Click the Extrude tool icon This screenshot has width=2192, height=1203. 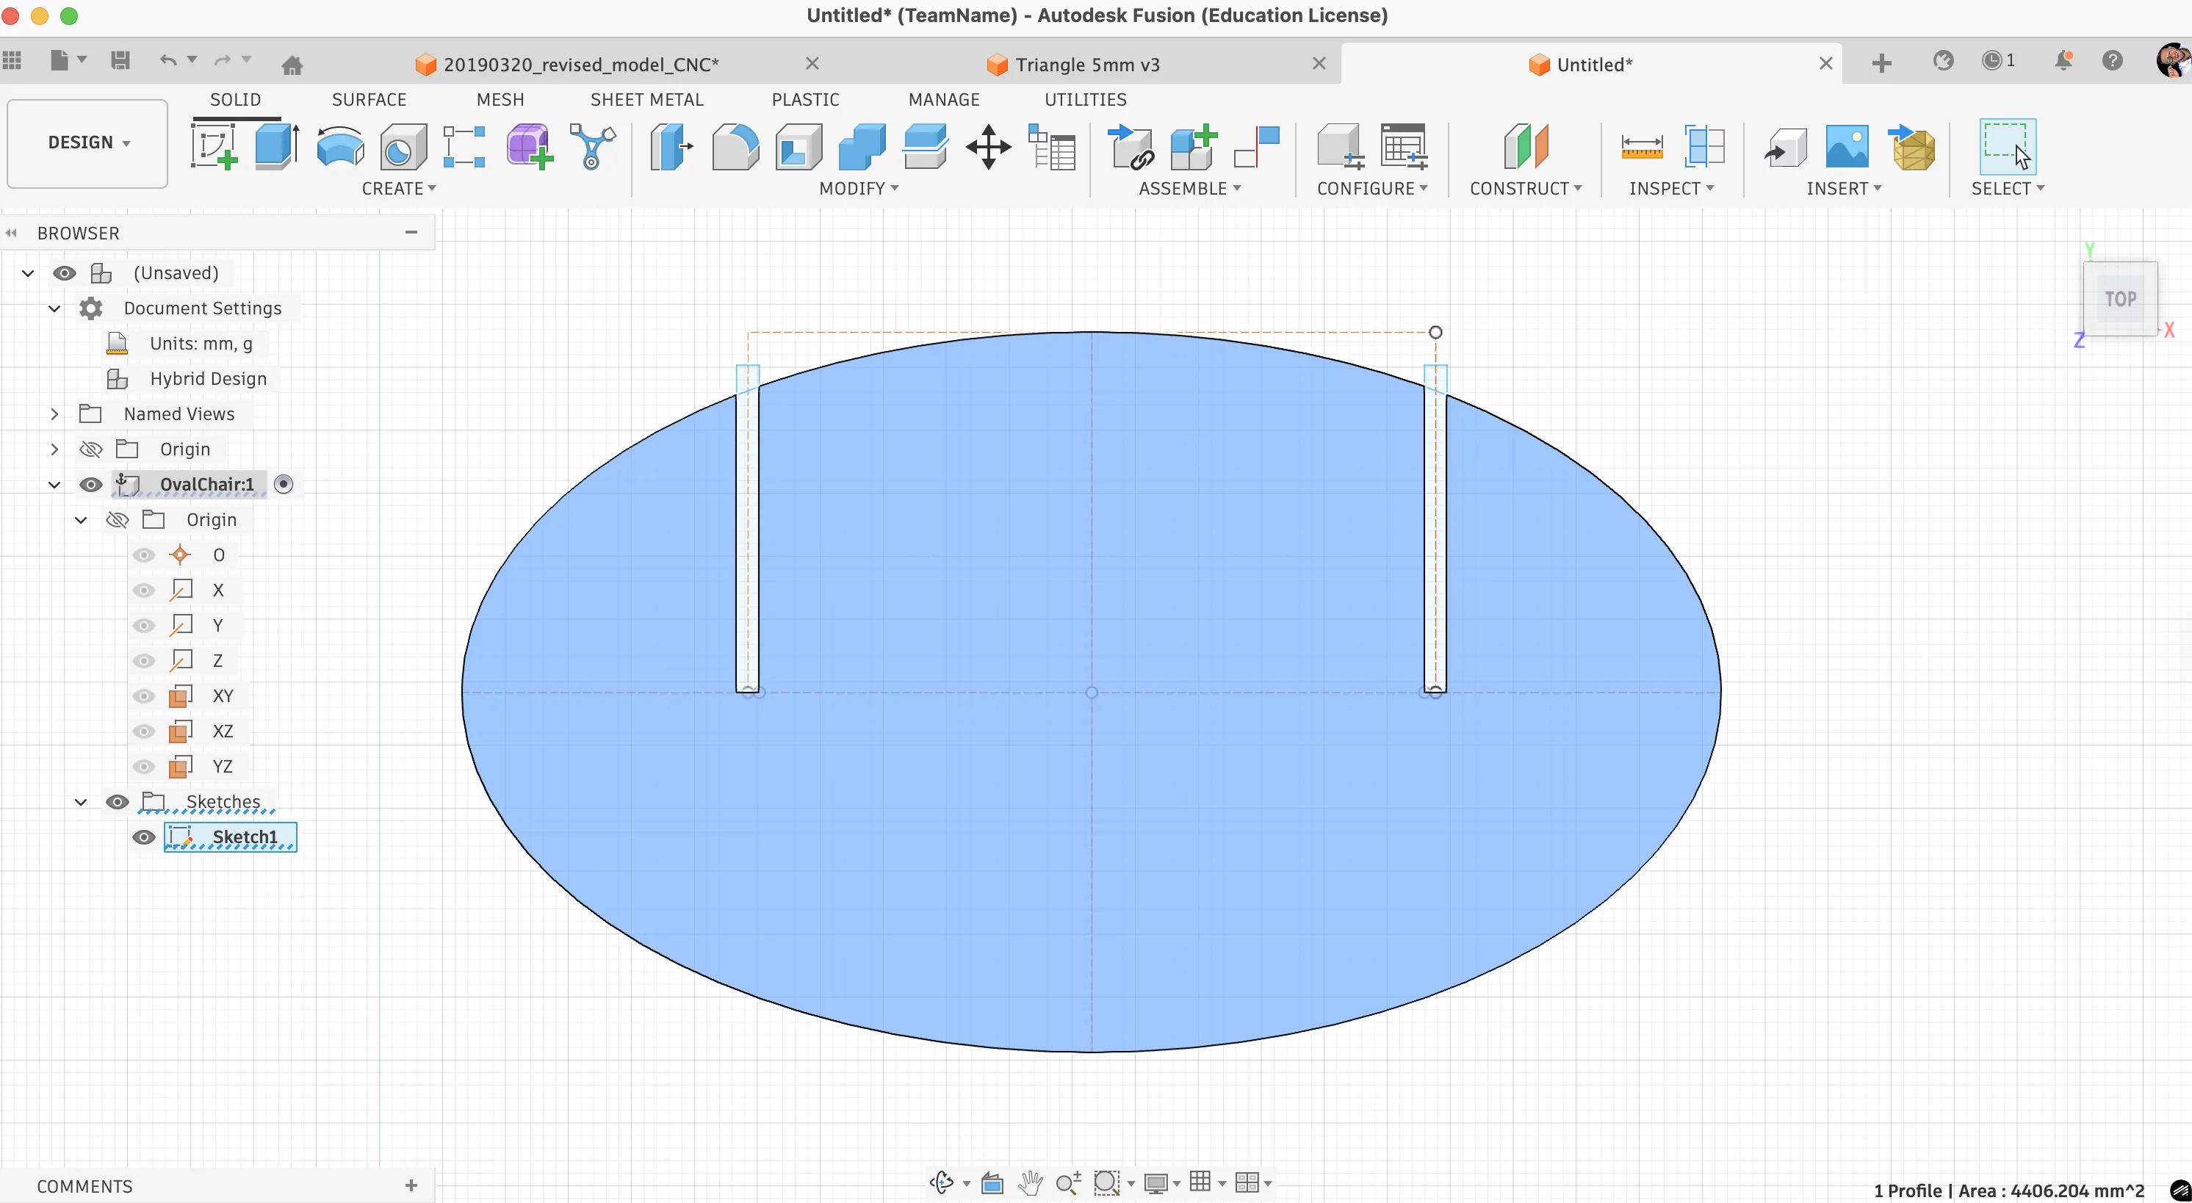pyautogui.click(x=275, y=146)
